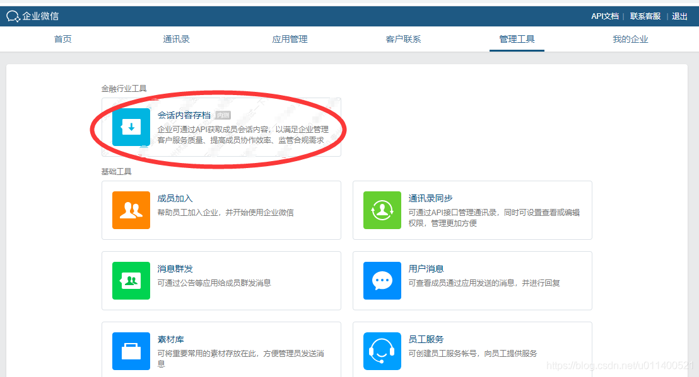Click the 通讯录同步 description about API接口管理通讯录
Screen dimensions: 699x377
[x=494, y=218]
